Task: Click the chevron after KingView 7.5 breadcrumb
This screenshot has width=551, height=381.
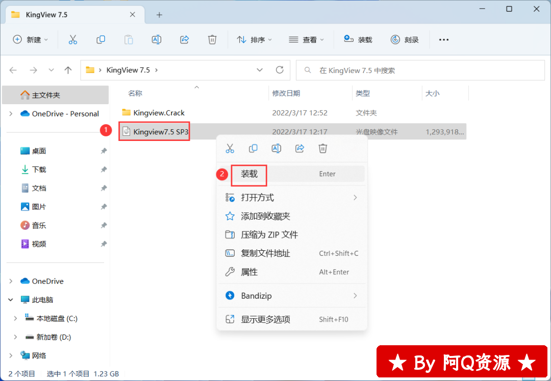Action: 157,70
